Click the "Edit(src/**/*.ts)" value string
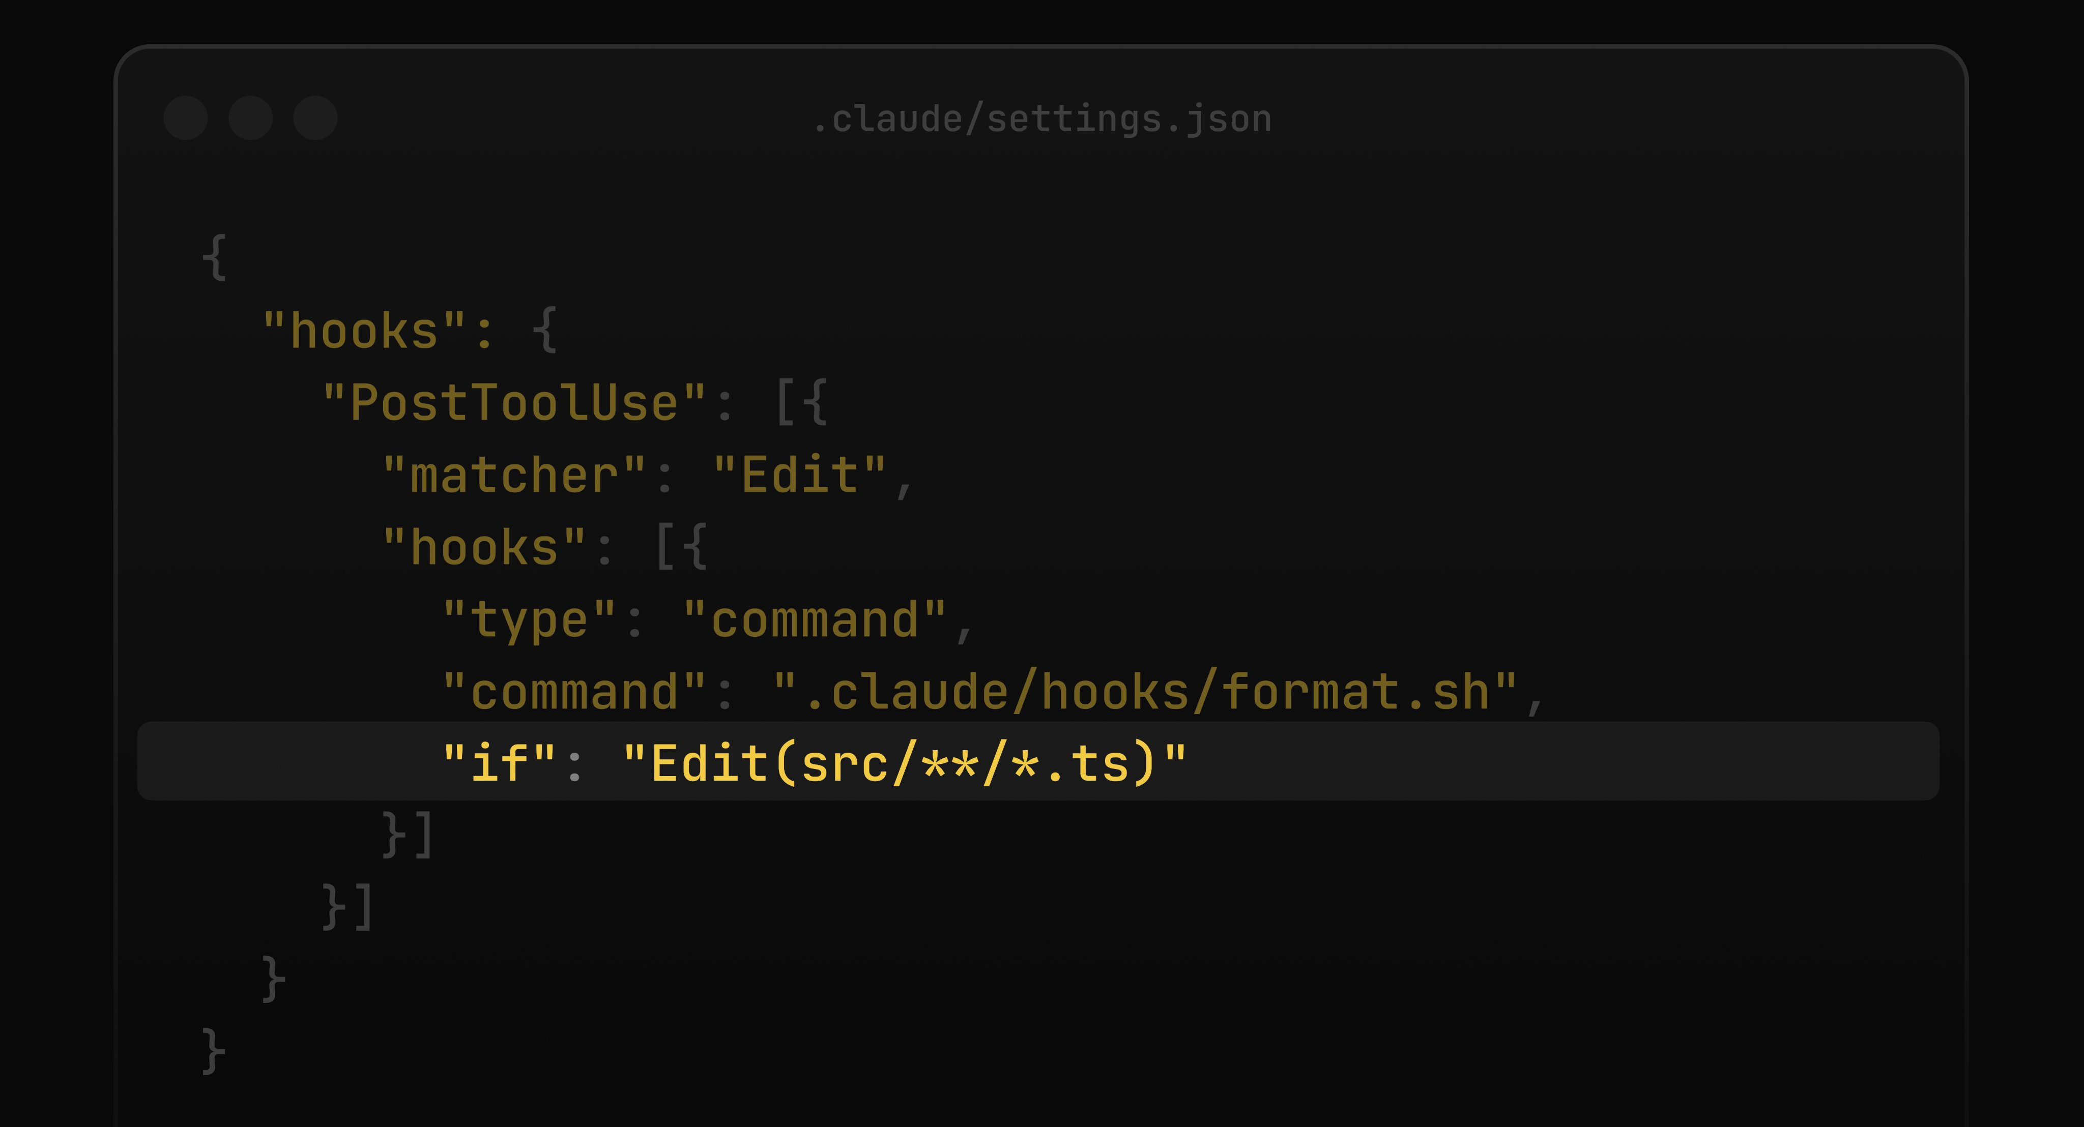The image size is (2084, 1127). point(905,763)
